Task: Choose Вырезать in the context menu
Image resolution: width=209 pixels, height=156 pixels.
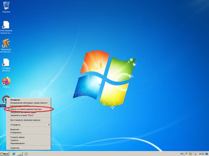Action: pyautogui.click(x=29, y=129)
